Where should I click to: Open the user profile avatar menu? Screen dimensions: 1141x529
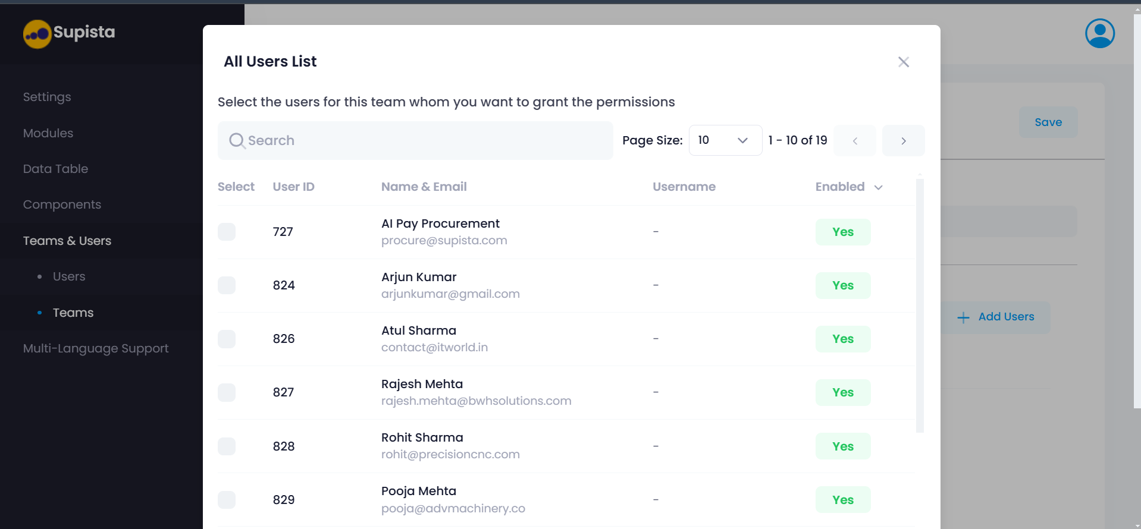click(1099, 33)
